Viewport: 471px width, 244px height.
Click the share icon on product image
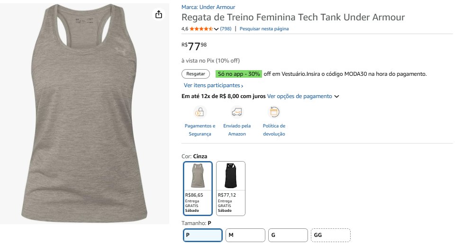coord(159,15)
